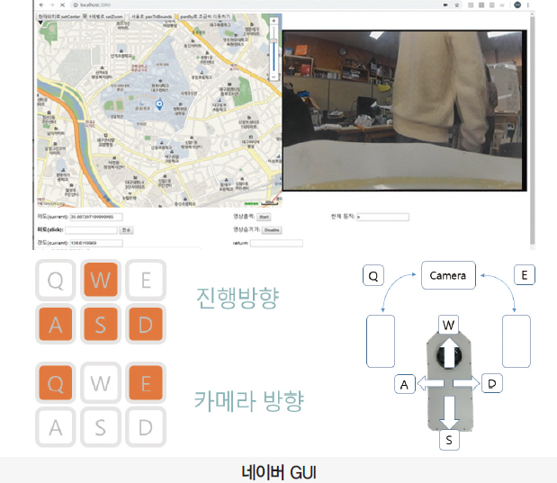Click the return text field
This screenshot has width=557, height=483.
click(x=276, y=243)
